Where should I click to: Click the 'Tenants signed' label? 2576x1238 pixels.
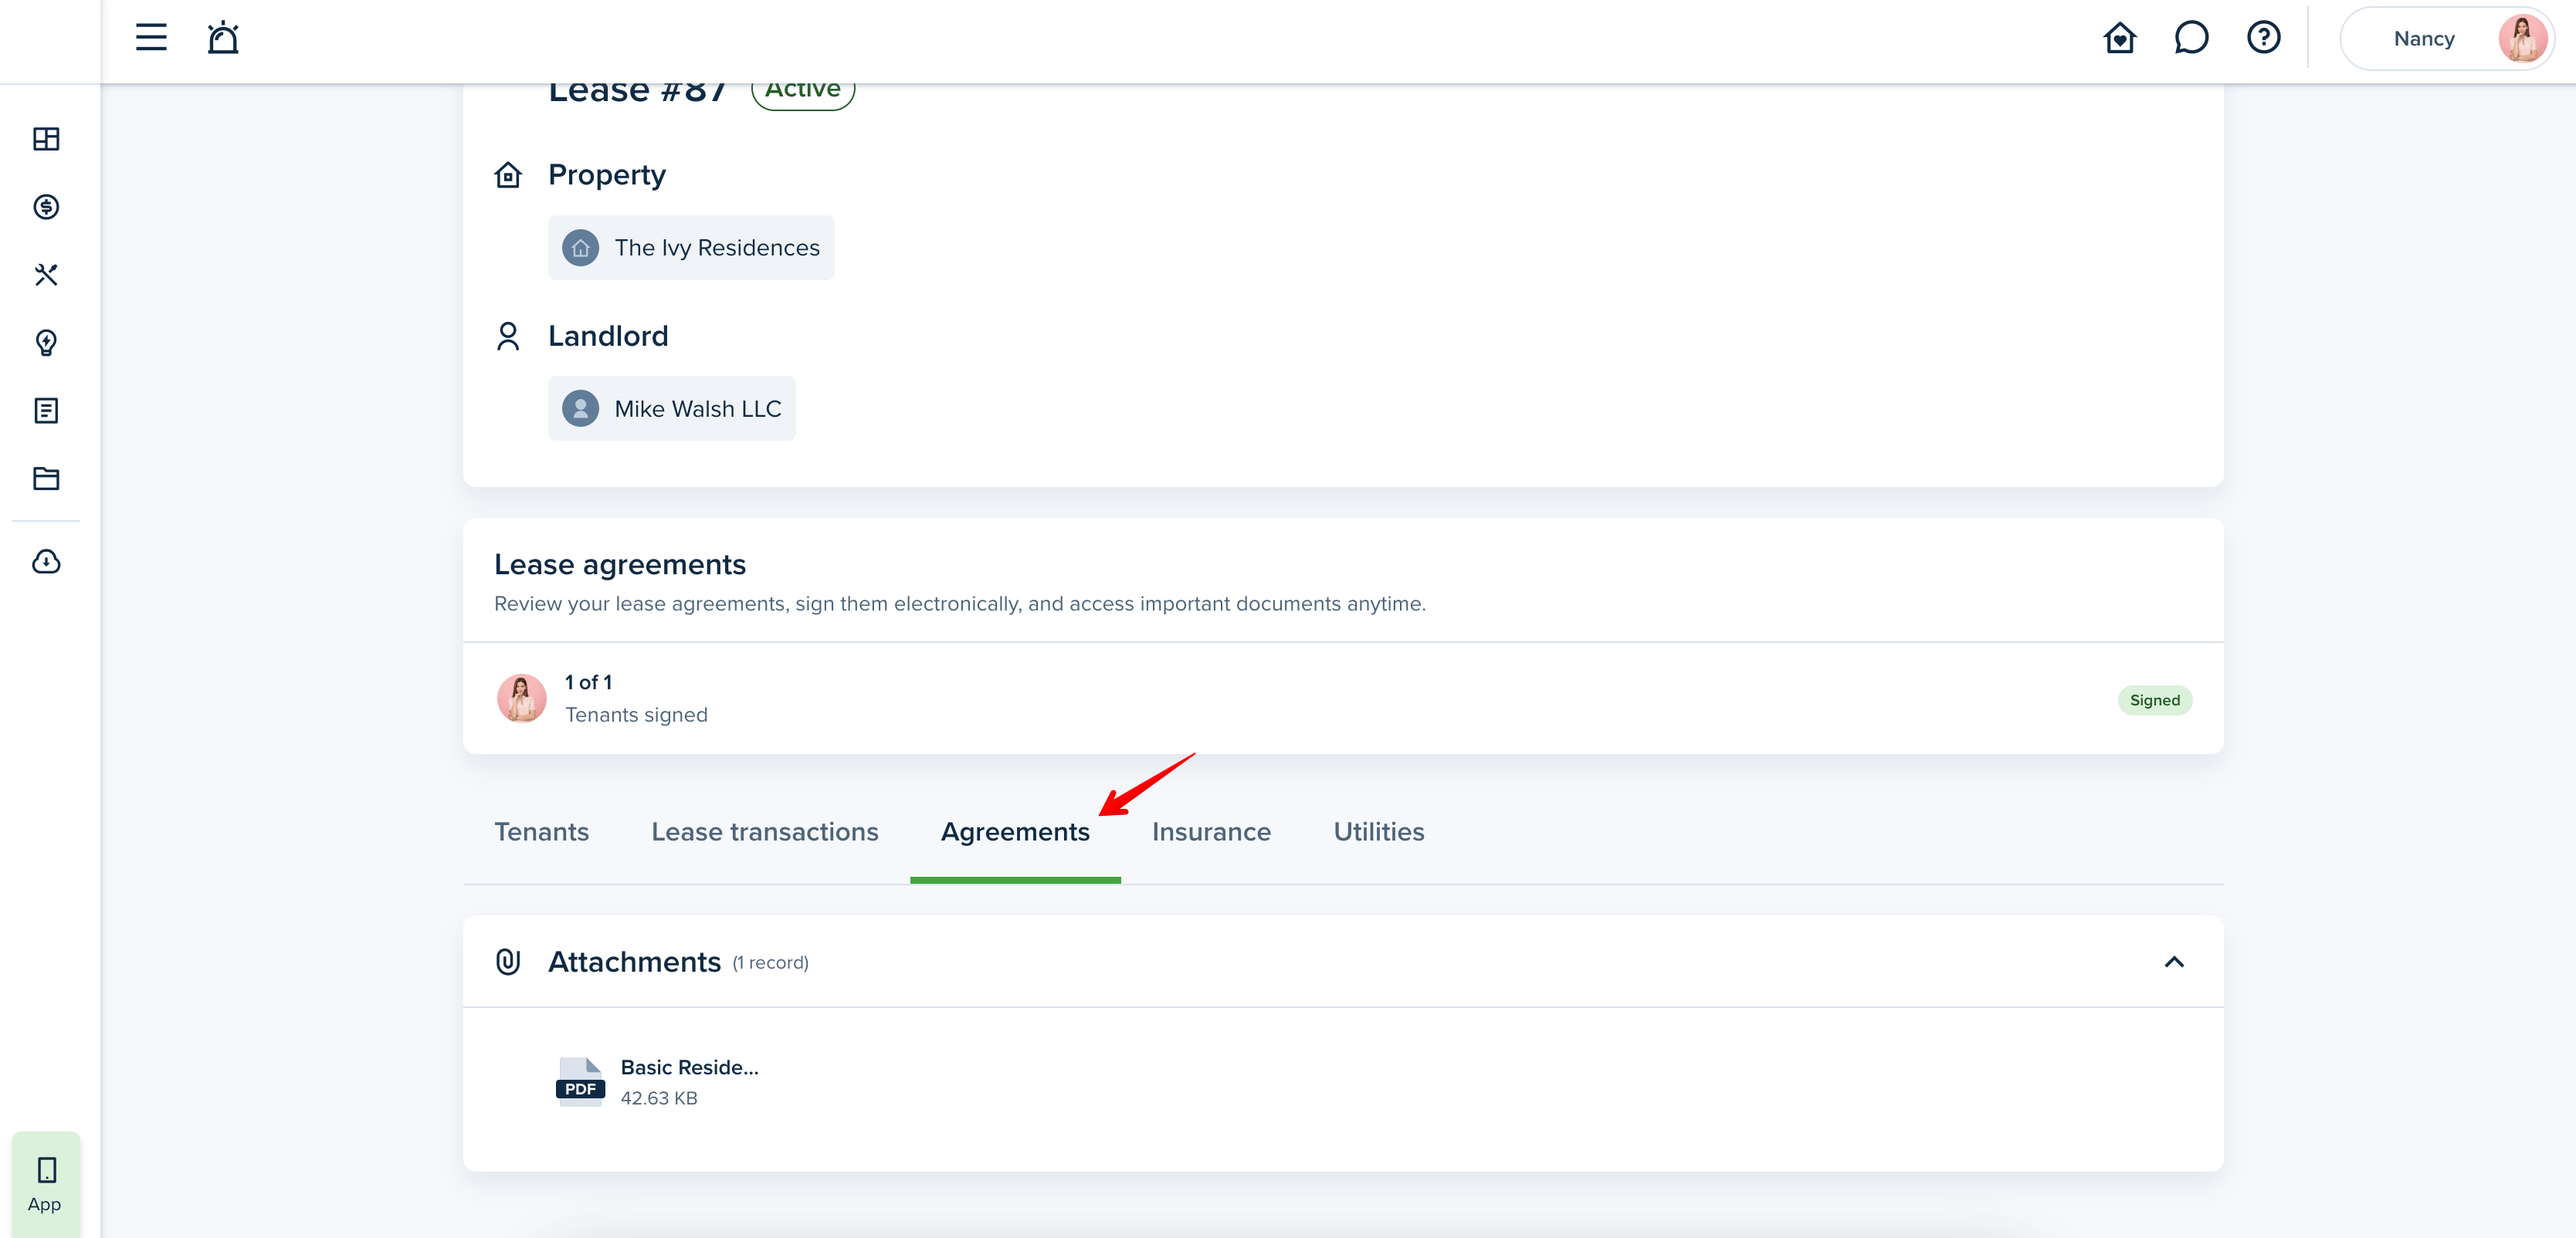tap(636, 715)
